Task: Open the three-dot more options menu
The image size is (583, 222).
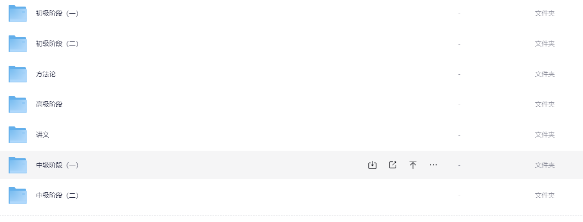Action: [433, 165]
